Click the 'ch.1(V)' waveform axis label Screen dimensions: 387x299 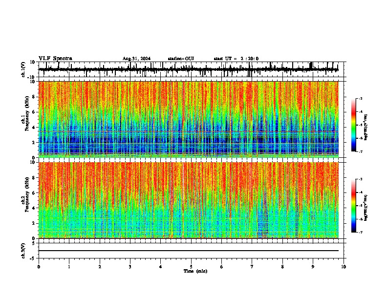(x=23, y=69)
